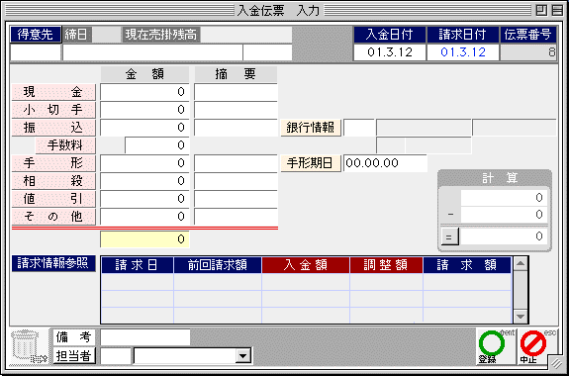This screenshot has height=376, width=569.
Task: Click the invoice table scroll down arrow
Action: click(x=521, y=316)
